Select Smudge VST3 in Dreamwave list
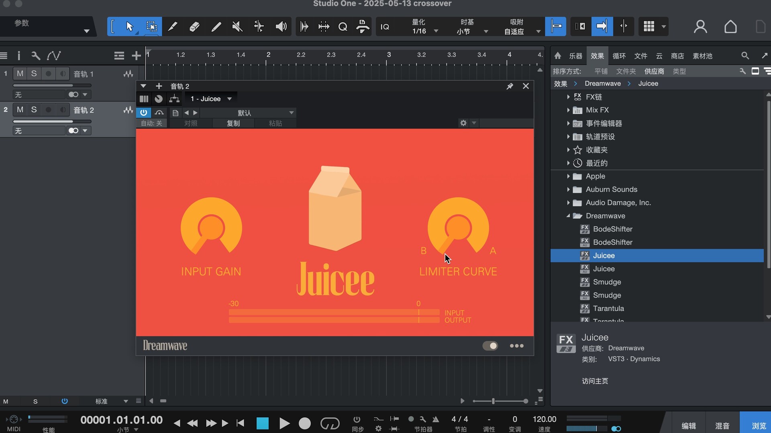Screen dimensions: 771x433 [x=607, y=282]
